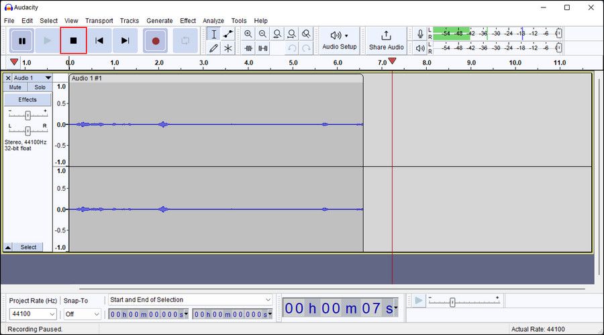Viewport: 604px width, 335px height.
Task: Open the Tracks menu
Action: (130, 20)
